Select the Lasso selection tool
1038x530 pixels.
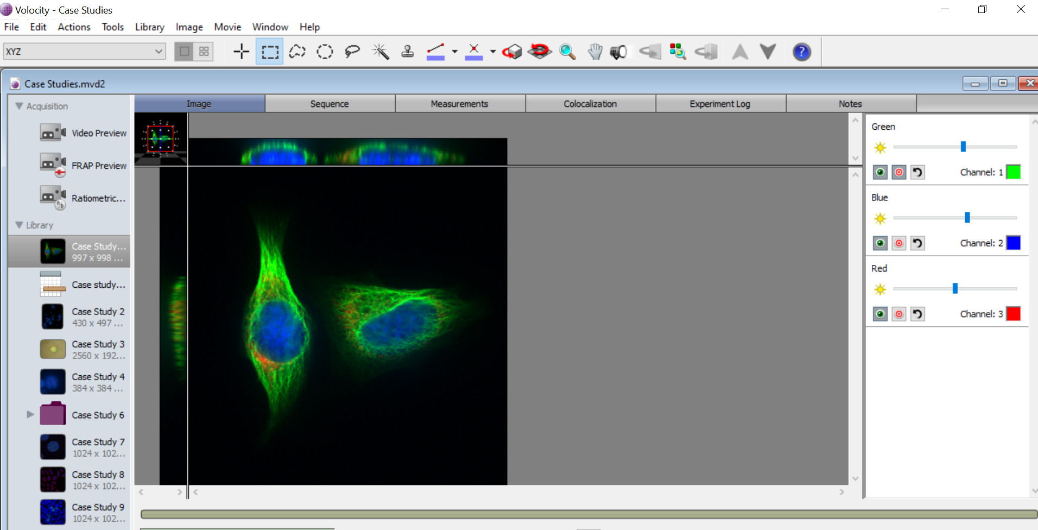point(352,51)
